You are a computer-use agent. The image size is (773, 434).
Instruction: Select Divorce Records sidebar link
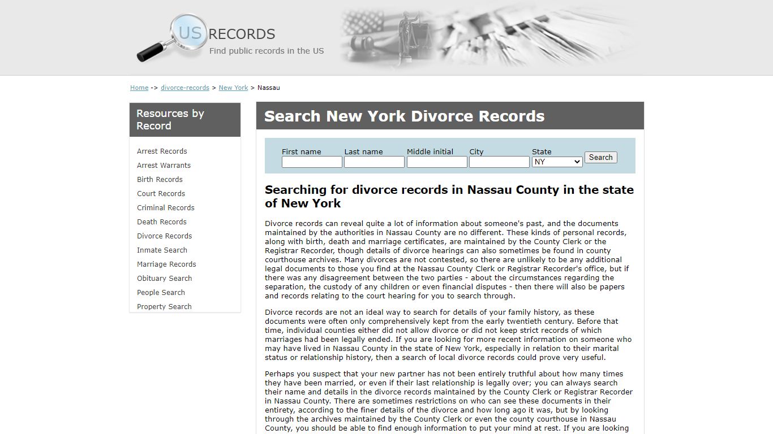[164, 236]
